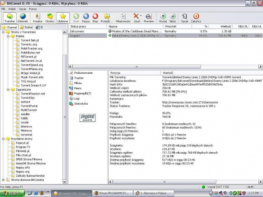Open Właściwości properties for the task
Screen dimensions: 263x197
tap(123, 18)
